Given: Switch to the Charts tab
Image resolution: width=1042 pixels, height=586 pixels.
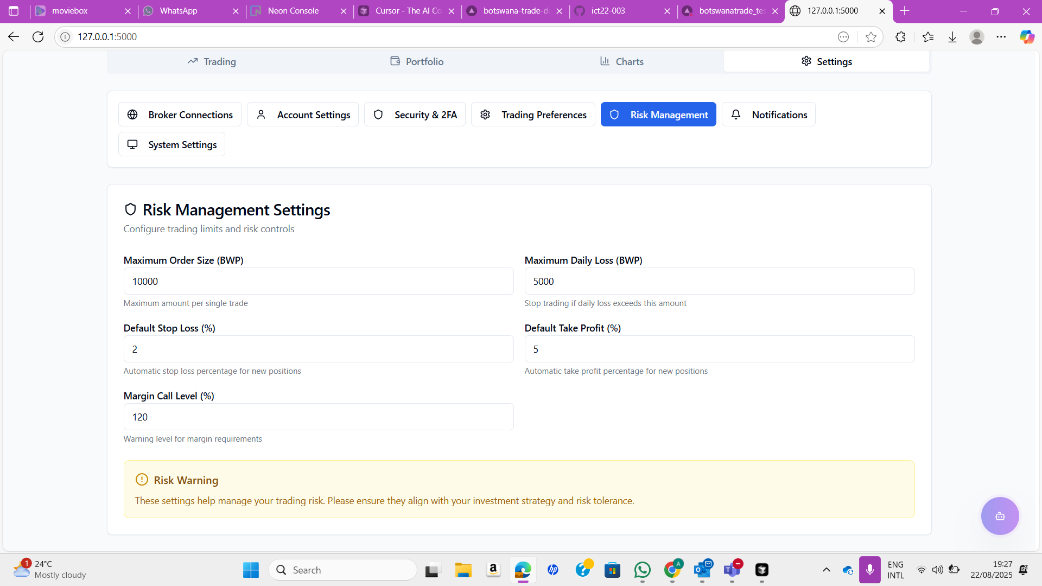Looking at the screenshot, I should (x=621, y=62).
